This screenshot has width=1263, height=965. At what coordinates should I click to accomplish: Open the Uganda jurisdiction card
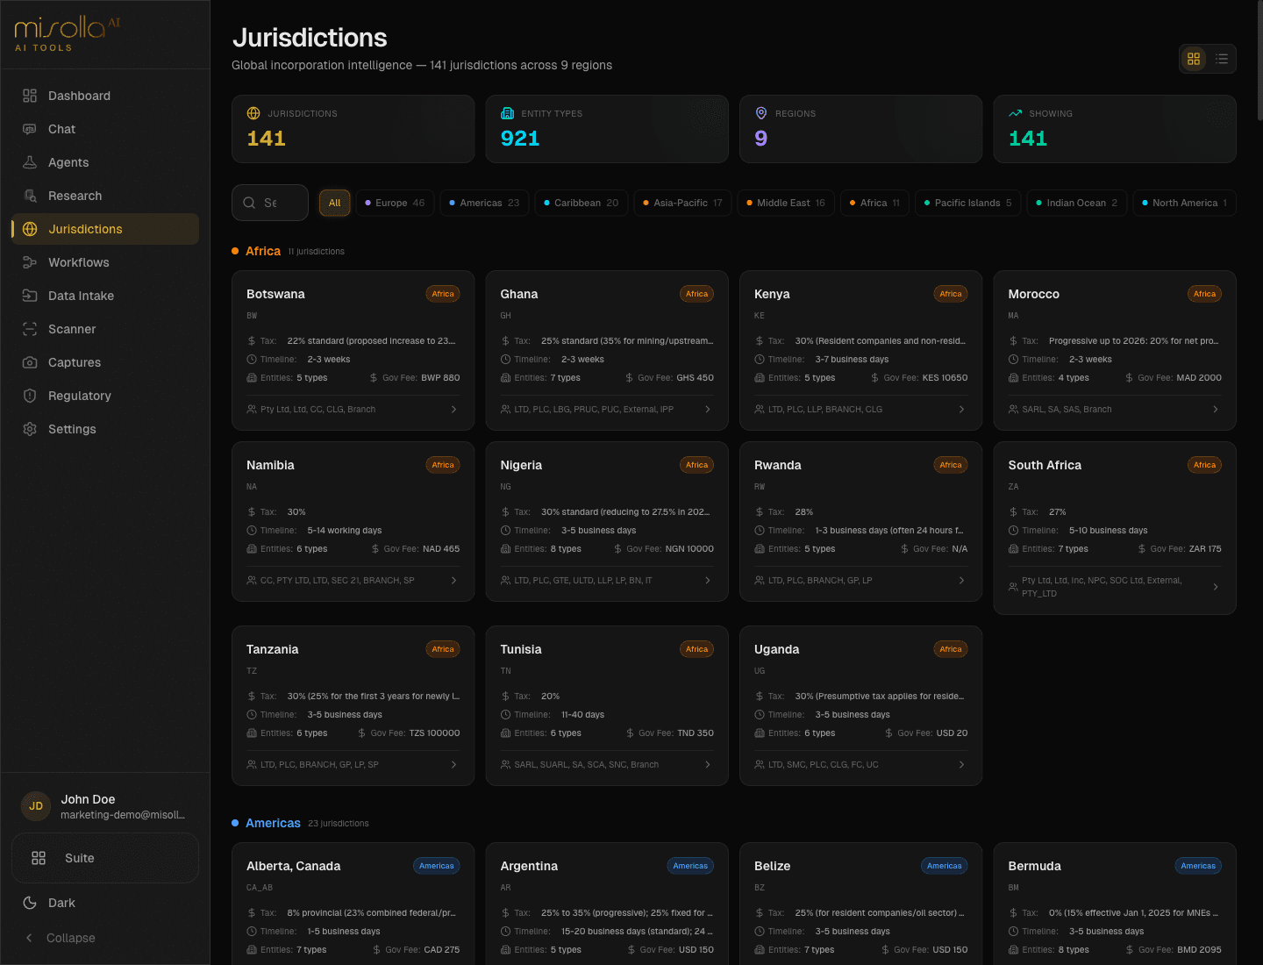[x=860, y=705]
